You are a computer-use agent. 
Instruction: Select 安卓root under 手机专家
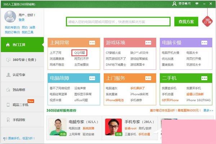(x=130, y=129)
